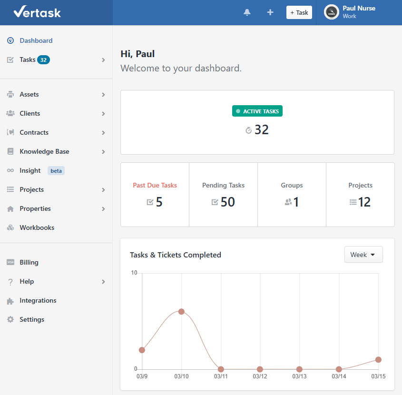
Task: Click the plus icon in the top bar
Action: point(270,12)
